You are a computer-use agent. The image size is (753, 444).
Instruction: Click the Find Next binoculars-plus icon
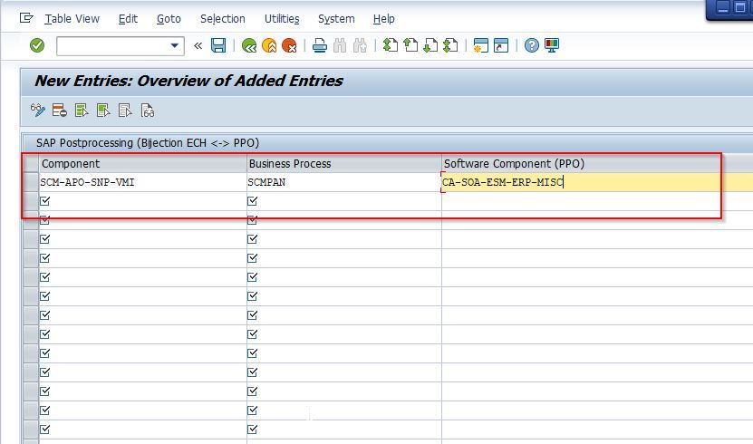[360, 45]
